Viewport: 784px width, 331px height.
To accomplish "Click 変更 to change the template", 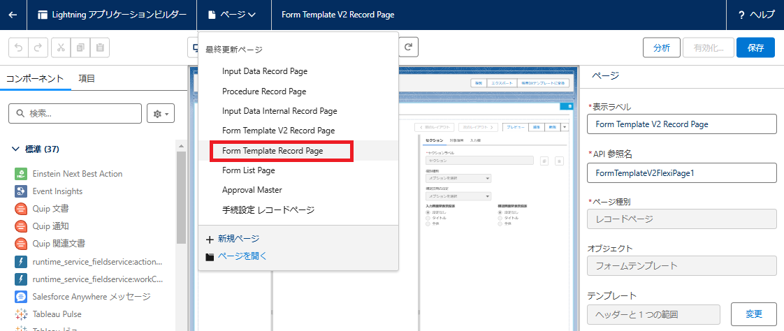I will (x=754, y=314).
